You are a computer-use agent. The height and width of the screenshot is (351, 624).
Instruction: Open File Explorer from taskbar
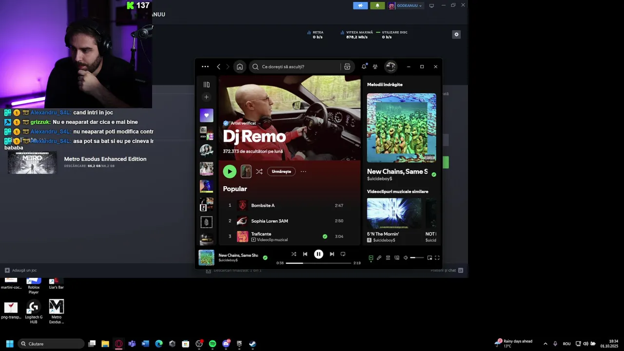[x=105, y=344]
